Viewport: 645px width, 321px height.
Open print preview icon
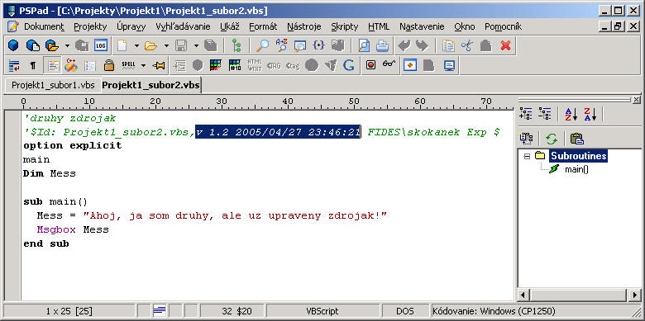[364, 45]
